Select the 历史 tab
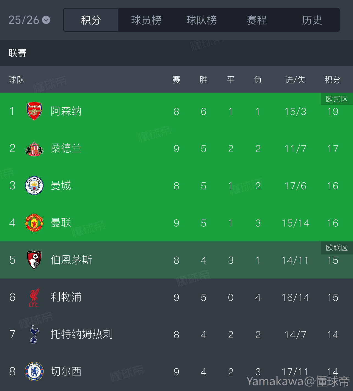353x391 pixels. tap(312, 20)
